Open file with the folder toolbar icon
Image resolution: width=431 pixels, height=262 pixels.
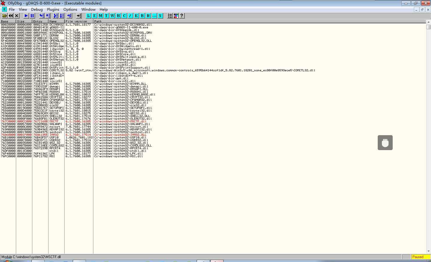(x=5, y=16)
